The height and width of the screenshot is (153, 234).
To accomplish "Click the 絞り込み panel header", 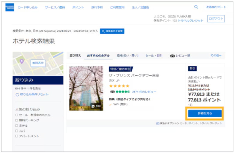I will [38, 80].
